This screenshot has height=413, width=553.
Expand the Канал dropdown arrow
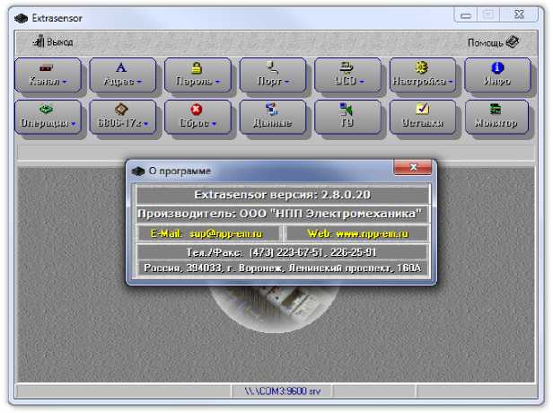tap(65, 82)
